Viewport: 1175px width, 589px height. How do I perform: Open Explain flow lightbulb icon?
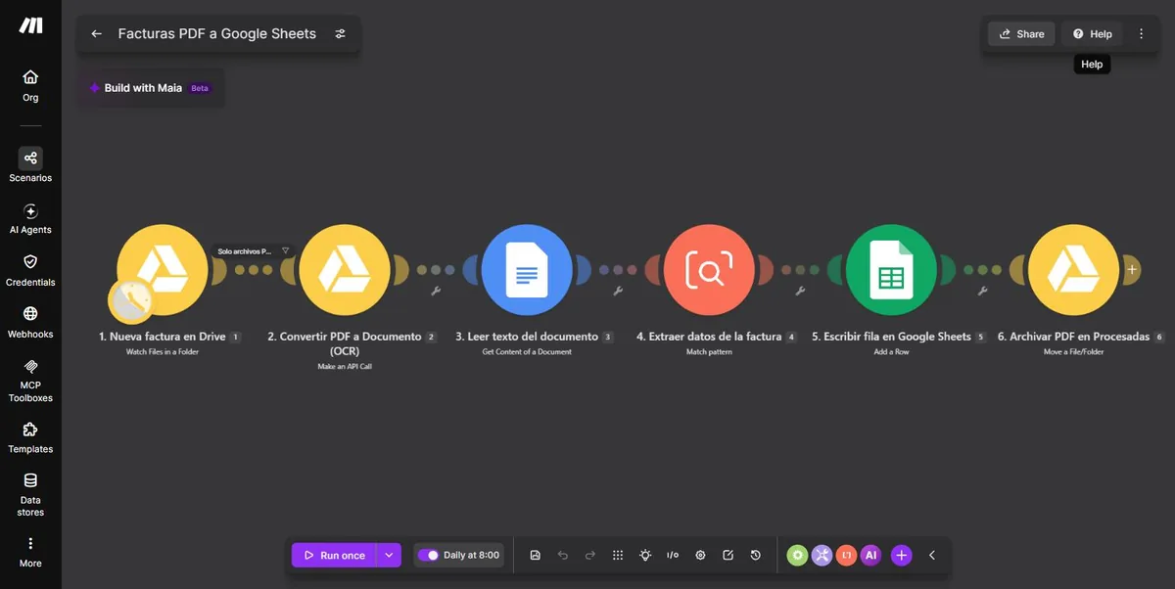(645, 555)
